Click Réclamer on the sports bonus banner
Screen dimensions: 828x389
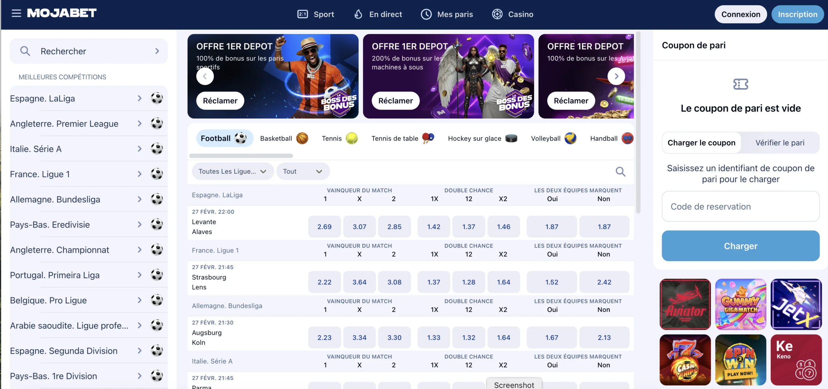tap(220, 101)
